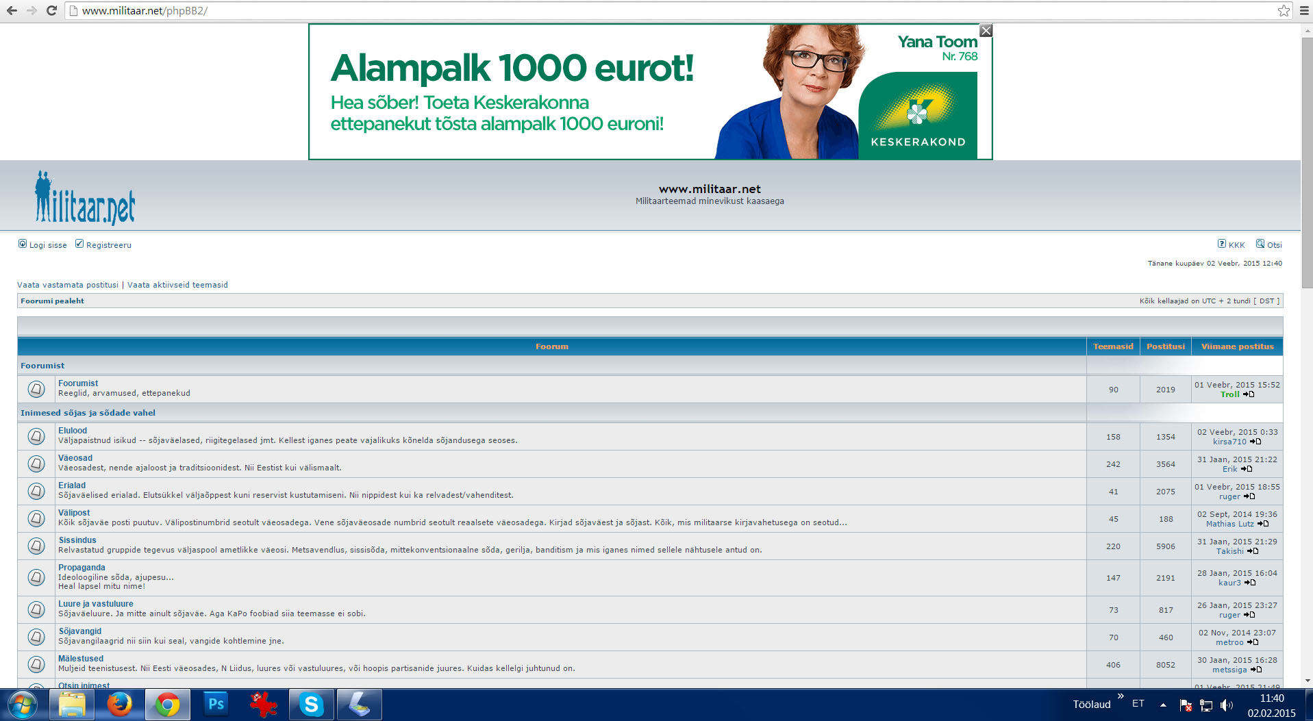The height and width of the screenshot is (721, 1313).
Task: Bookmark this page with the star icon
Action: click(1284, 11)
